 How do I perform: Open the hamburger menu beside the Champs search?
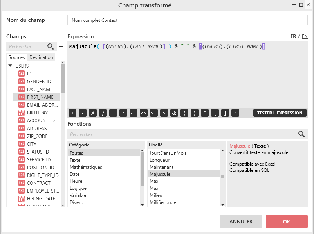click(x=61, y=46)
